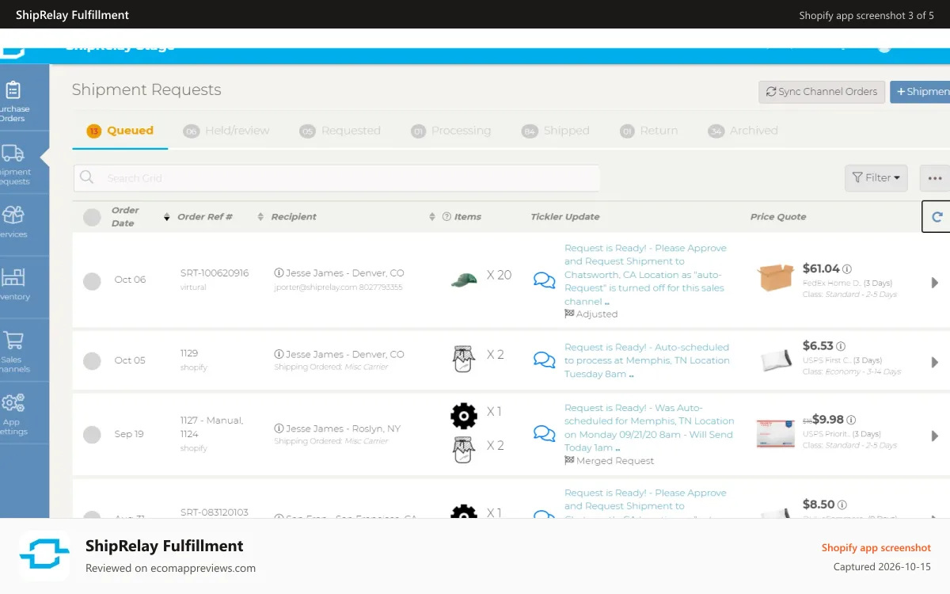Click ShipRelay Fulfillment app logo

pos(44,556)
